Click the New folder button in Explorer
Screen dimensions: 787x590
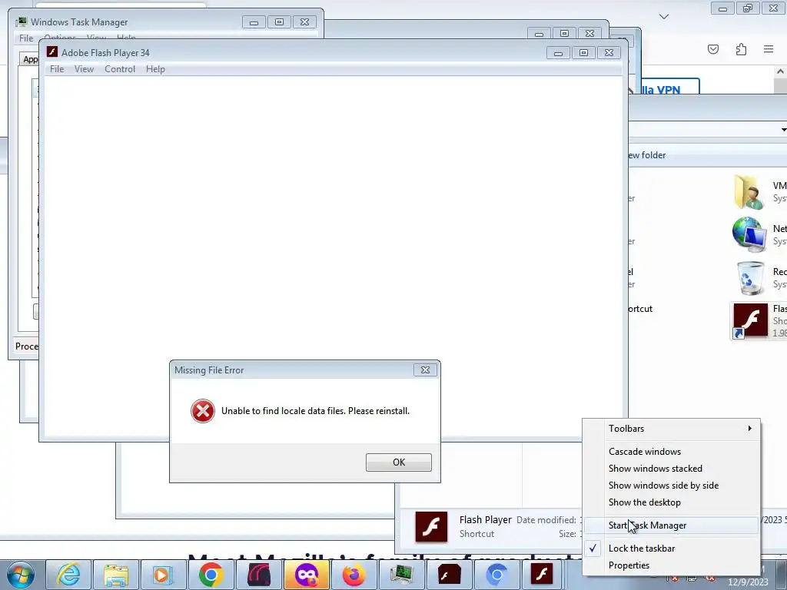pos(647,155)
